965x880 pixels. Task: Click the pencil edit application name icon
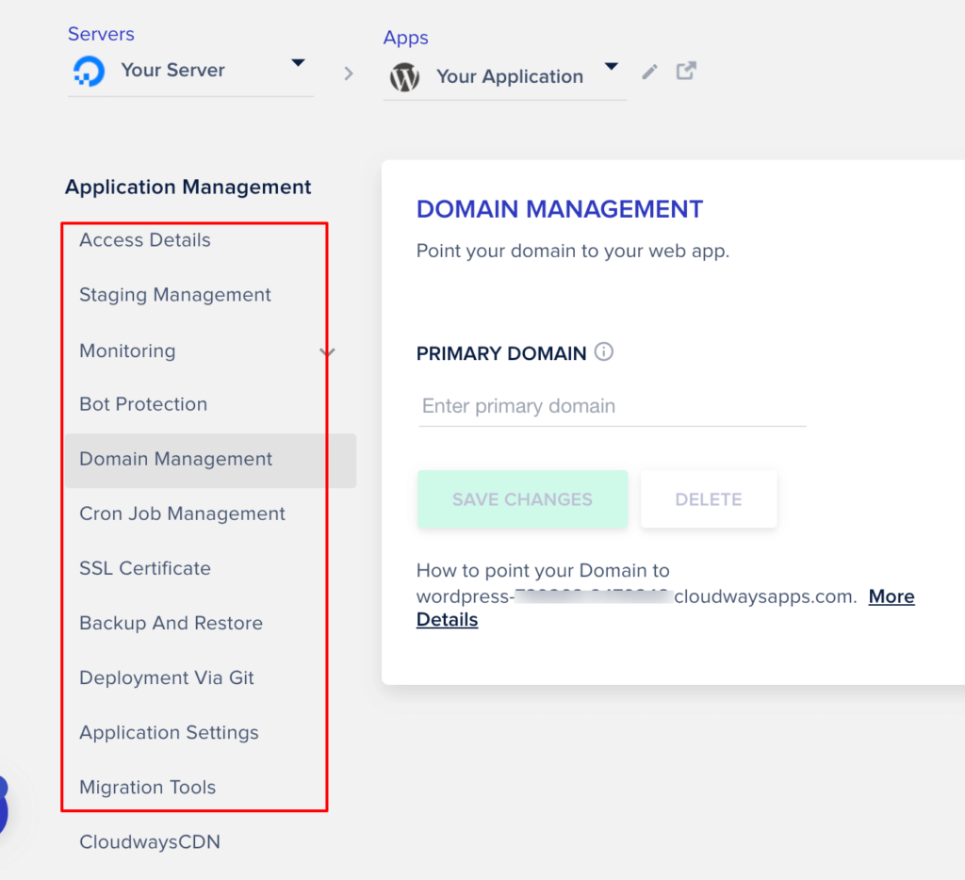point(649,72)
